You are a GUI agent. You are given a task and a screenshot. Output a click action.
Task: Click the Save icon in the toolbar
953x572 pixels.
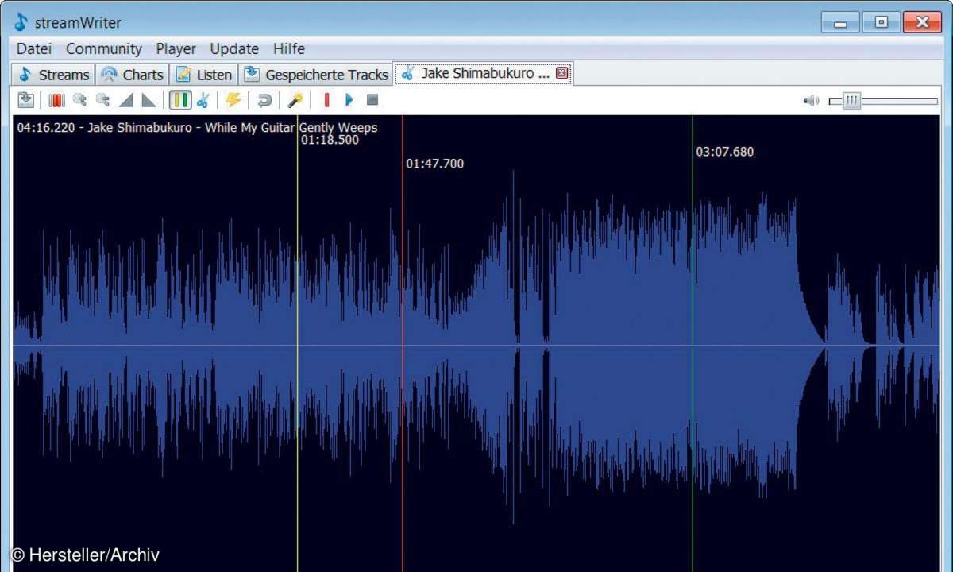click(x=26, y=100)
